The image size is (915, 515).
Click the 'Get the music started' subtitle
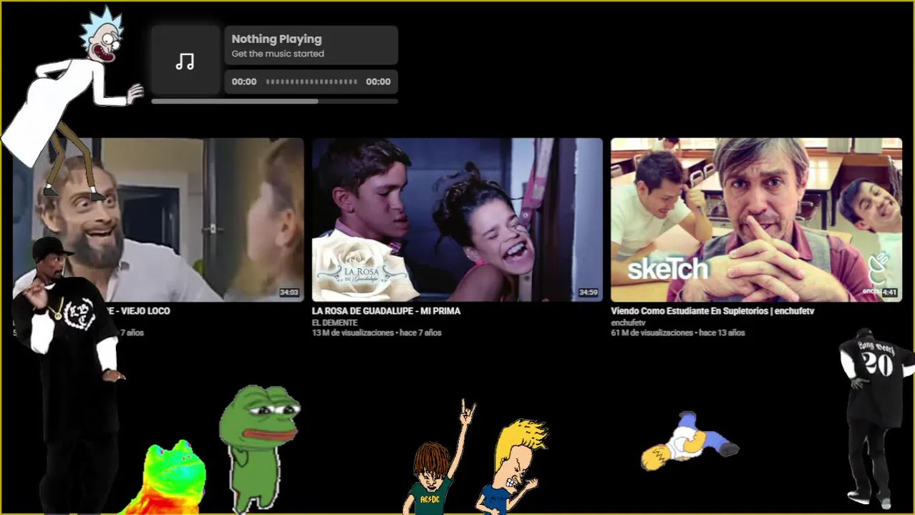pos(278,54)
